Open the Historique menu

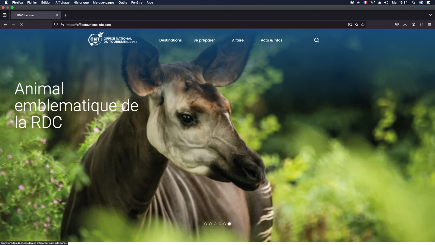click(x=81, y=2)
